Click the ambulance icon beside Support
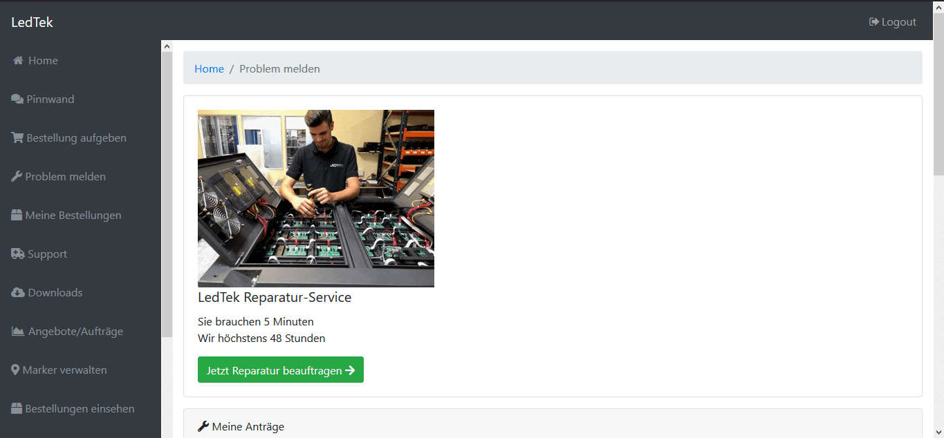Viewport: 944px width, 438px height. point(18,254)
